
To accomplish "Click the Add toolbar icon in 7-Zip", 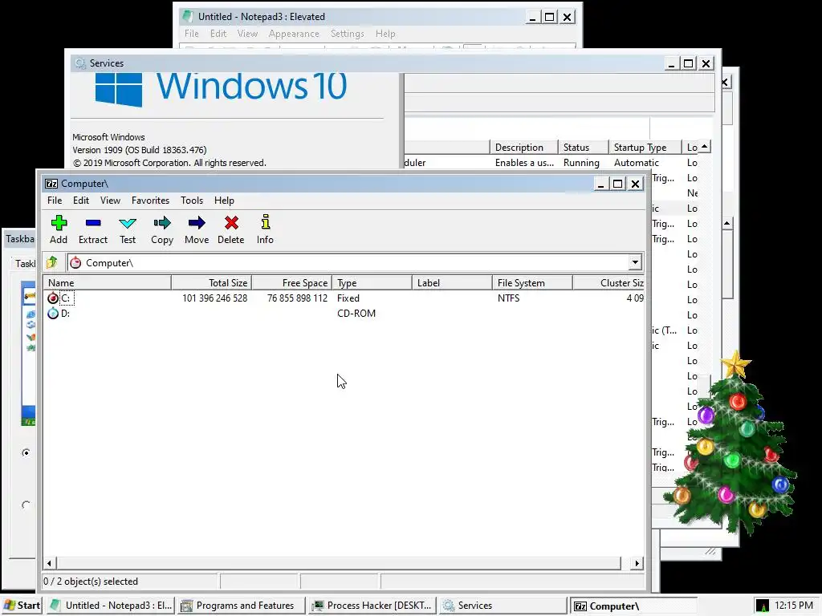I will click(59, 223).
